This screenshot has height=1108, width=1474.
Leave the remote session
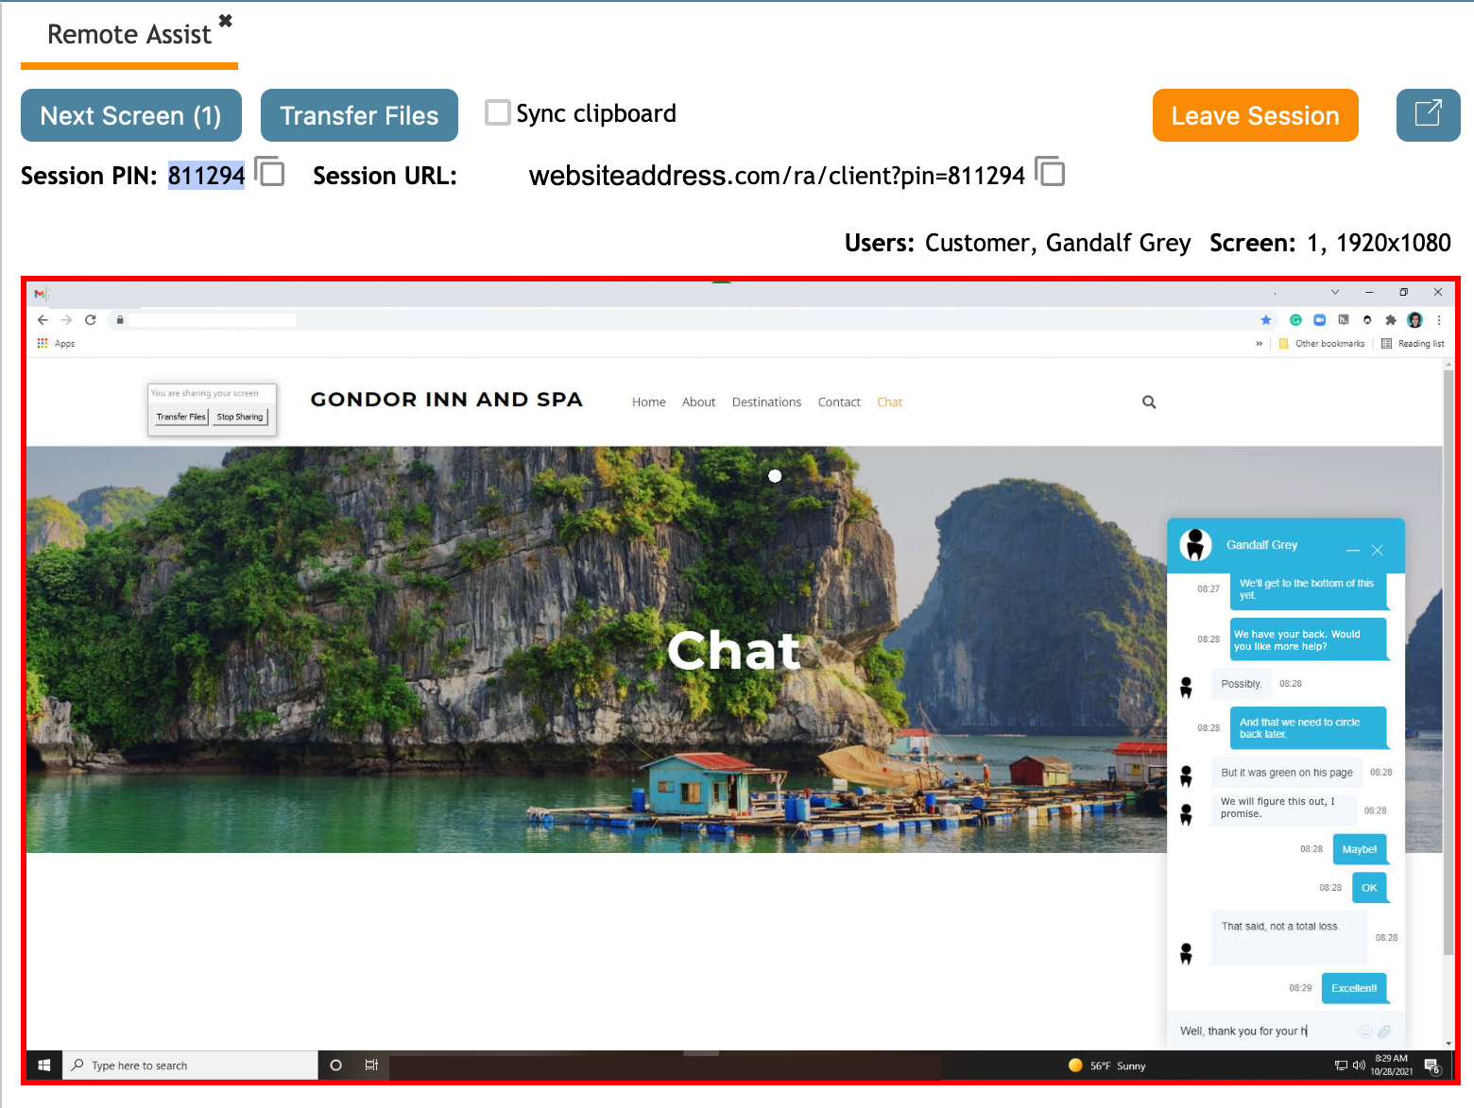pos(1255,115)
